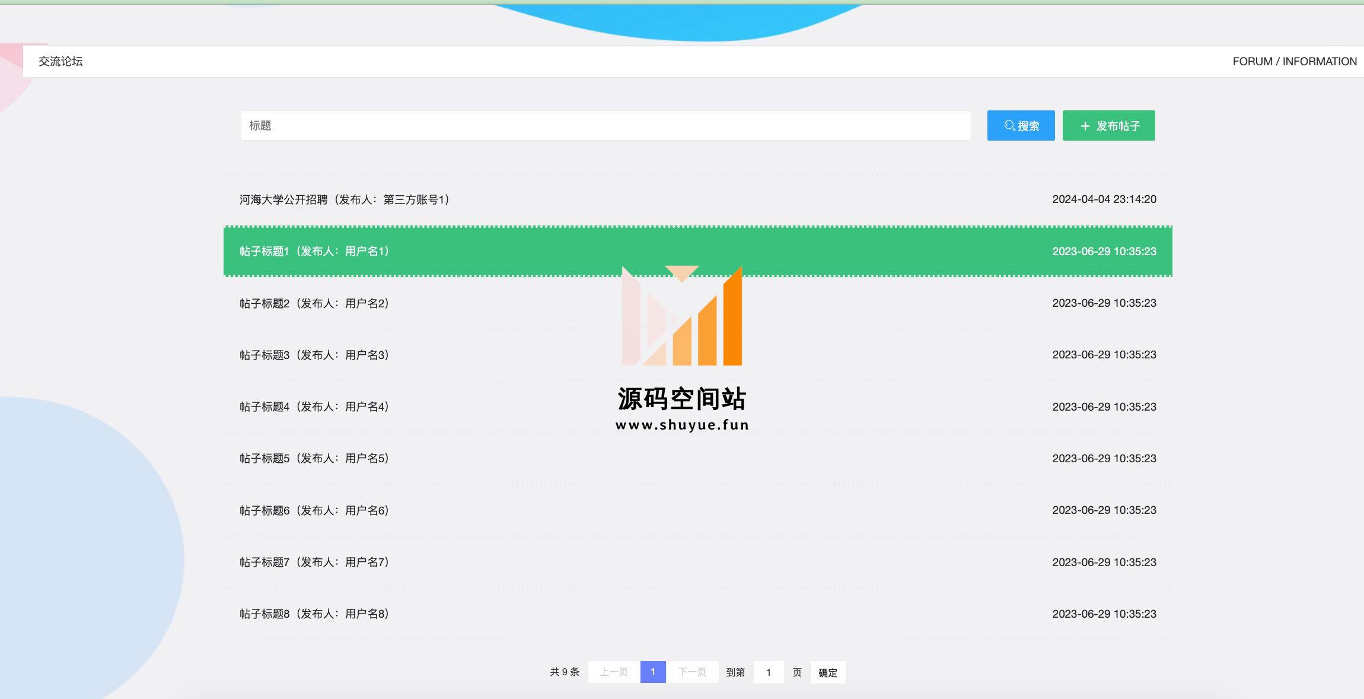
Task: Open post 帖子标题4 by 用户名4
Action: pyautogui.click(x=697, y=406)
